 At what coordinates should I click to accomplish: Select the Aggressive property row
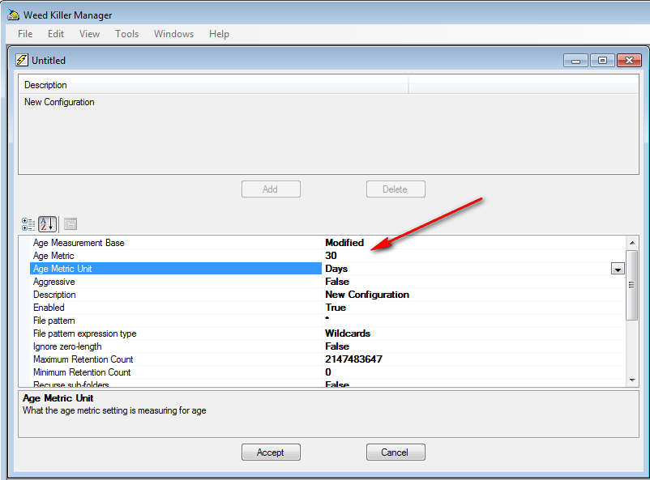click(176, 282)
